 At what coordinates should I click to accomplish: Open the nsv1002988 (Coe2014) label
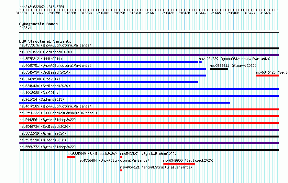[39, 93]
